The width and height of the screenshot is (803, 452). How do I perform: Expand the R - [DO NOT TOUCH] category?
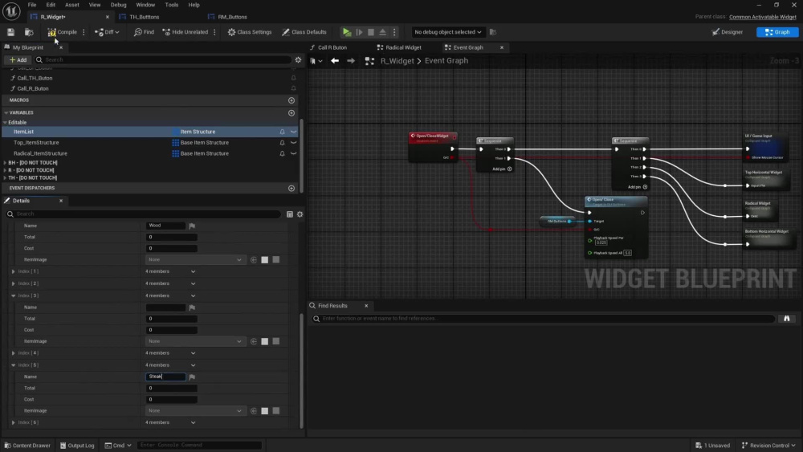coord(5,170)
